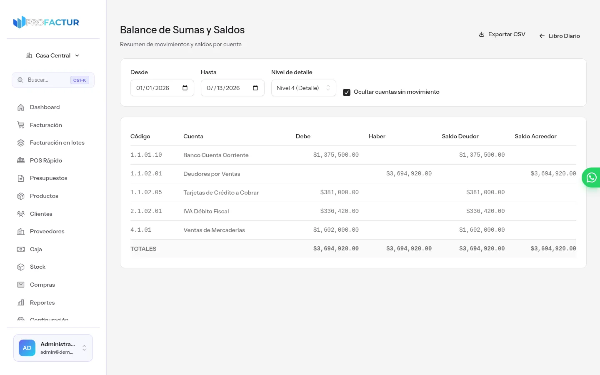Screen dimensions: 600x375
Task: Click the Desde date field
Action: point(162,88)
